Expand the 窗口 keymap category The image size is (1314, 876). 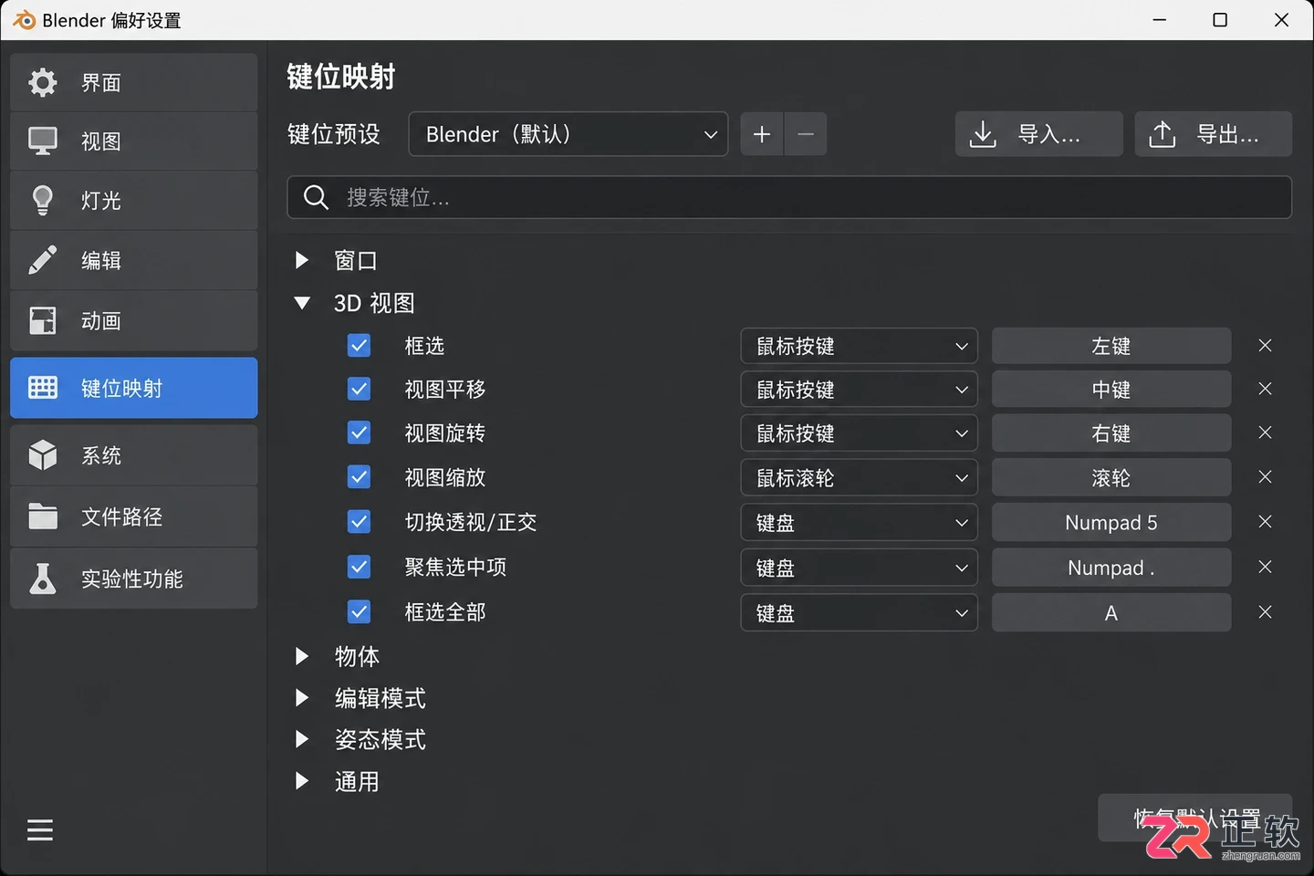pyautogui.click(x=302, y=261)
